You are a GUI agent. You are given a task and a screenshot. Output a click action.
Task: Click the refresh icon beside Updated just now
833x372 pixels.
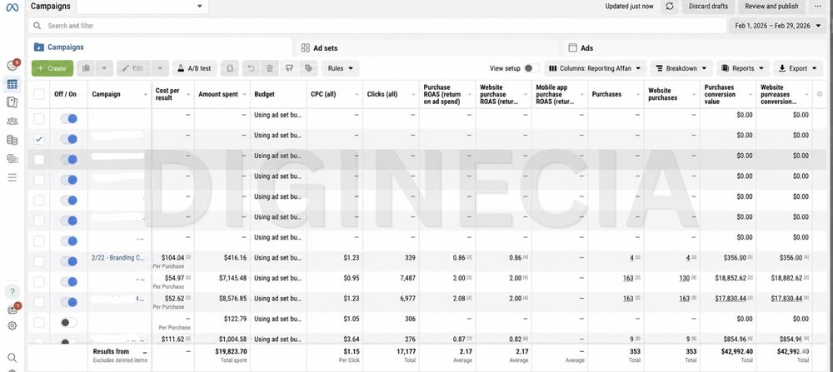point(670,7)
